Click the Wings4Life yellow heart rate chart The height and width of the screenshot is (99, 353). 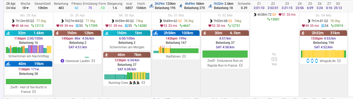pyautogui.click(x=323, y=54)
